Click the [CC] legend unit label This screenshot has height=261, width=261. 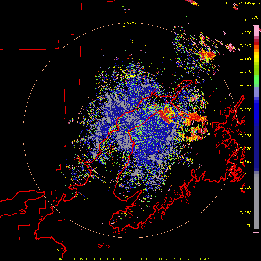[x=247, y=20]
